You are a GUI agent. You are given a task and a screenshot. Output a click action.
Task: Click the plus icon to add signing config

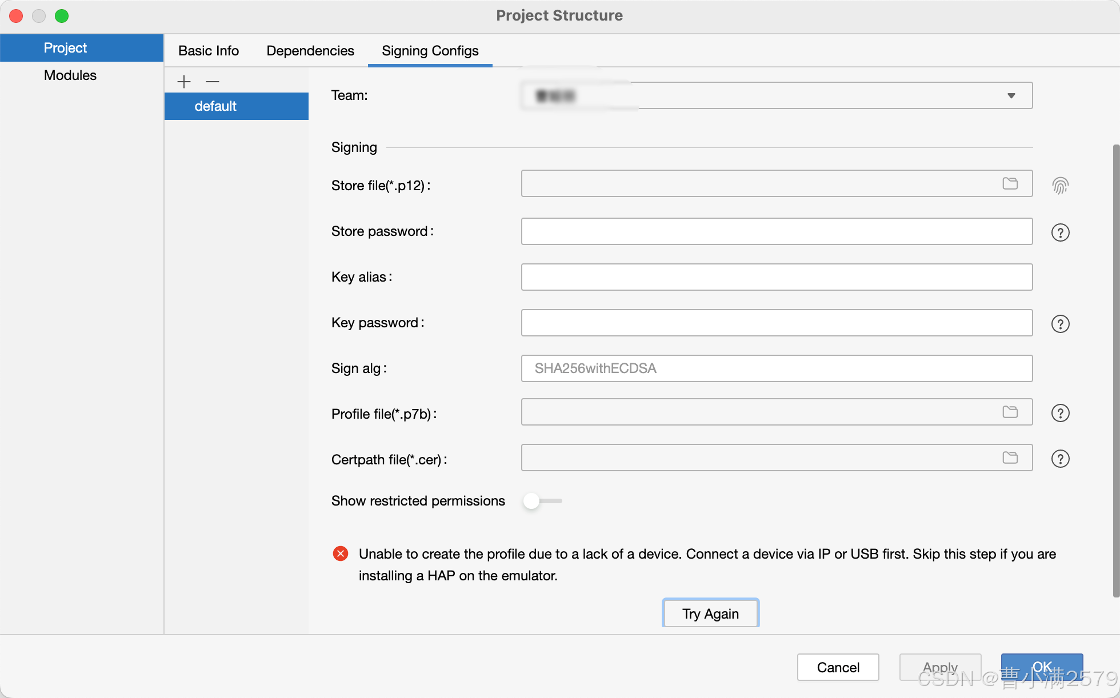(184, 82)
